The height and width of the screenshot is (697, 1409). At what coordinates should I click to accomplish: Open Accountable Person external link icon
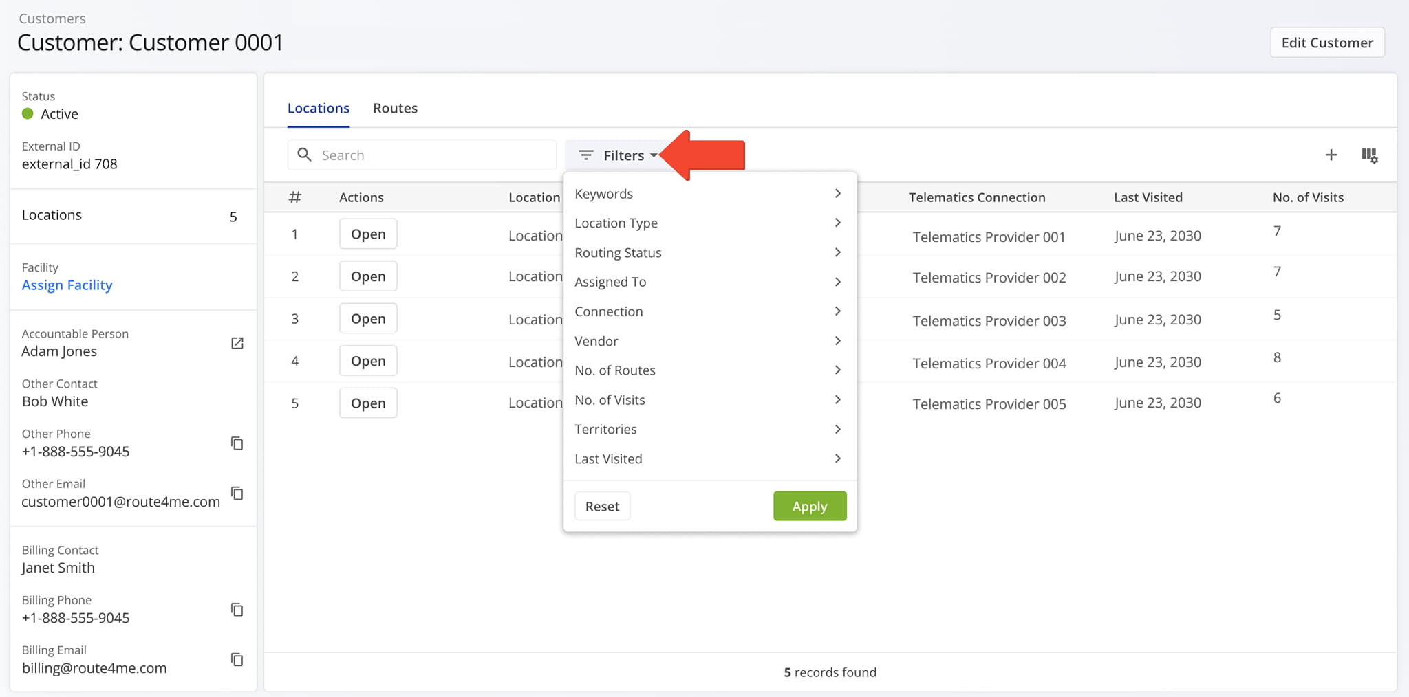(x=237, y=343)
